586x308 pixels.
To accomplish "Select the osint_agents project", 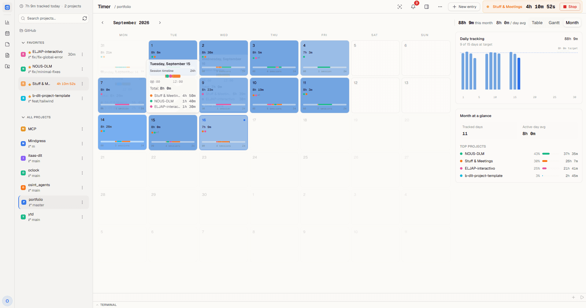I will click(54, 188).
